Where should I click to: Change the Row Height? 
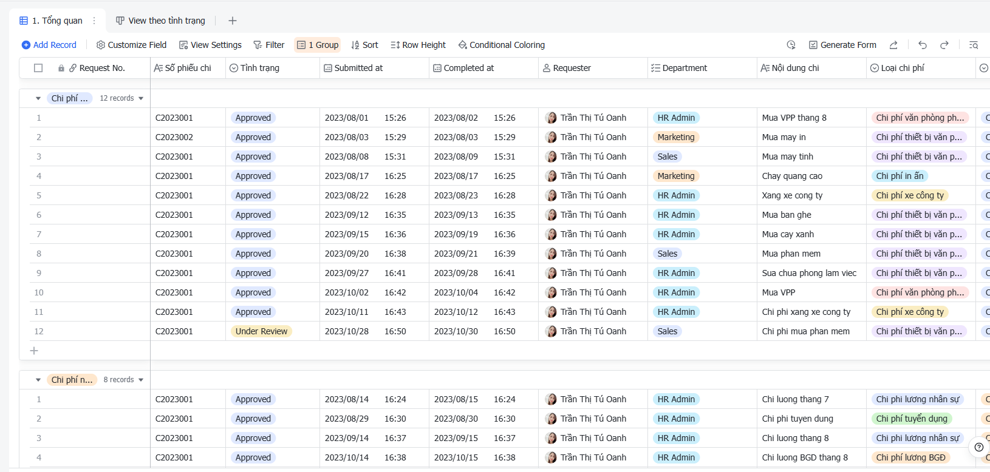[x=418, y=45]
